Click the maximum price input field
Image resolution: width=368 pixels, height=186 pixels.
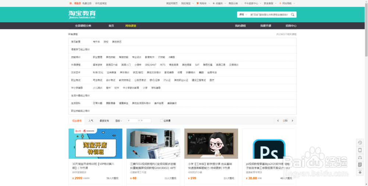click(x=145, y=121)
